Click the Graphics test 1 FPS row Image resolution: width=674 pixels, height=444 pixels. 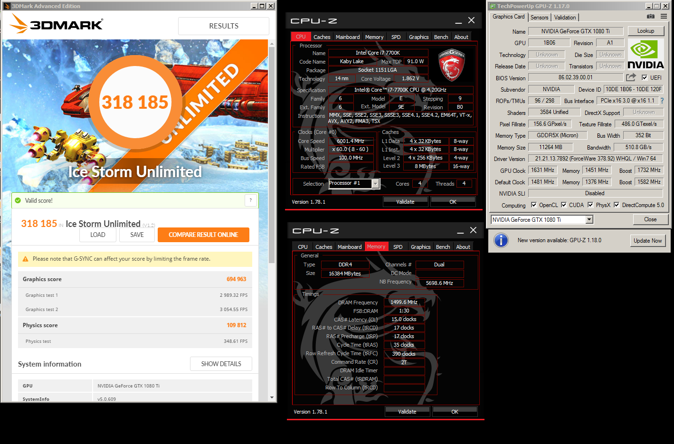coord(135,295)
